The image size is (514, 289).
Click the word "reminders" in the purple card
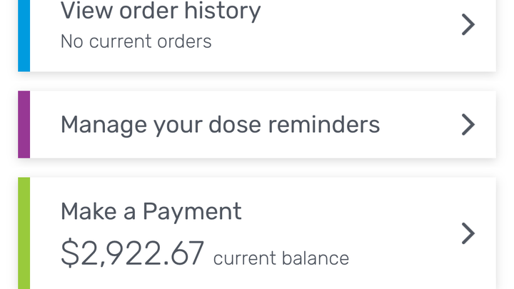323,125
